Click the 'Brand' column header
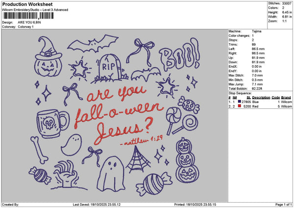 [286, 98]
